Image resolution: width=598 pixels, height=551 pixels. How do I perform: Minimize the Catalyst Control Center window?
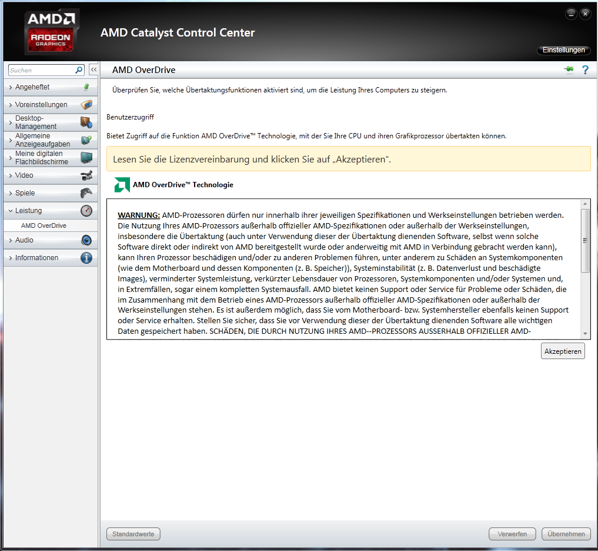click(x=570, y=14)
